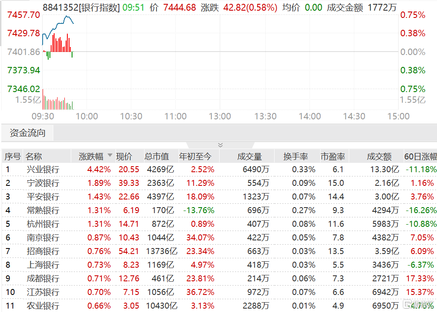Click the 13:30 time axis label
437x312 pixels.
pyautogui.click(x=265, y=116)
